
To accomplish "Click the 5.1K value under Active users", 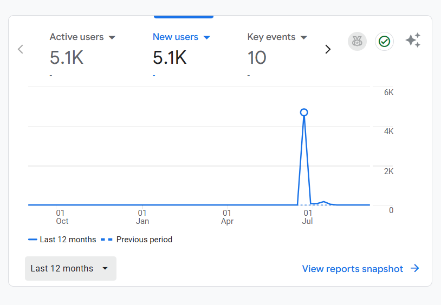I will click(x=67, y=57).
